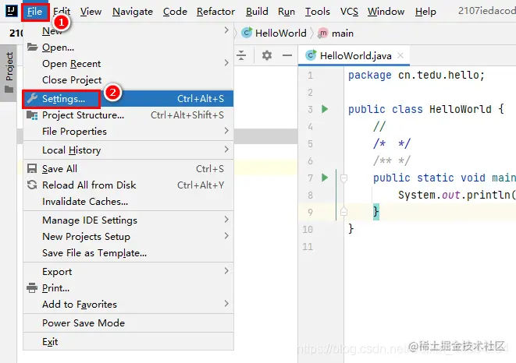Viewport: 516px width, 363px height.
Task: Open the Navigate menu
Action: pos(133,12)
